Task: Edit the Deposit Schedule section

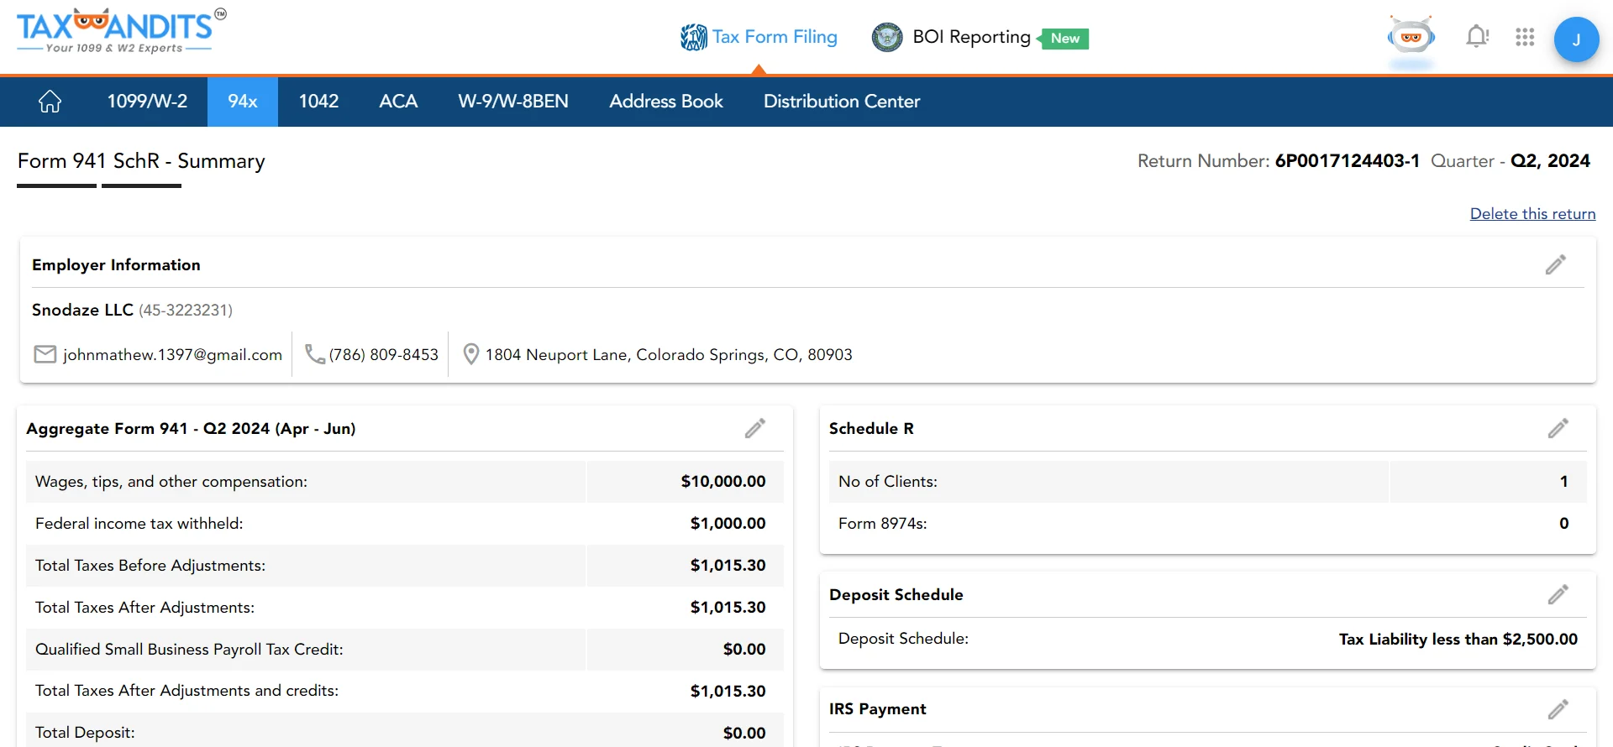Action: pos(1558,595)
